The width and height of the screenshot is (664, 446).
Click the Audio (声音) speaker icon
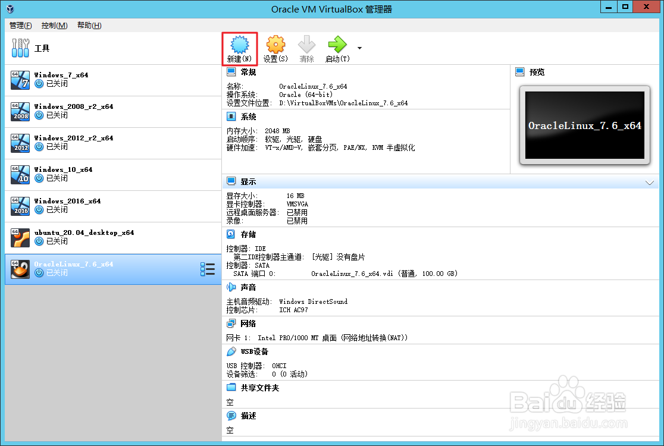[231, 287]
